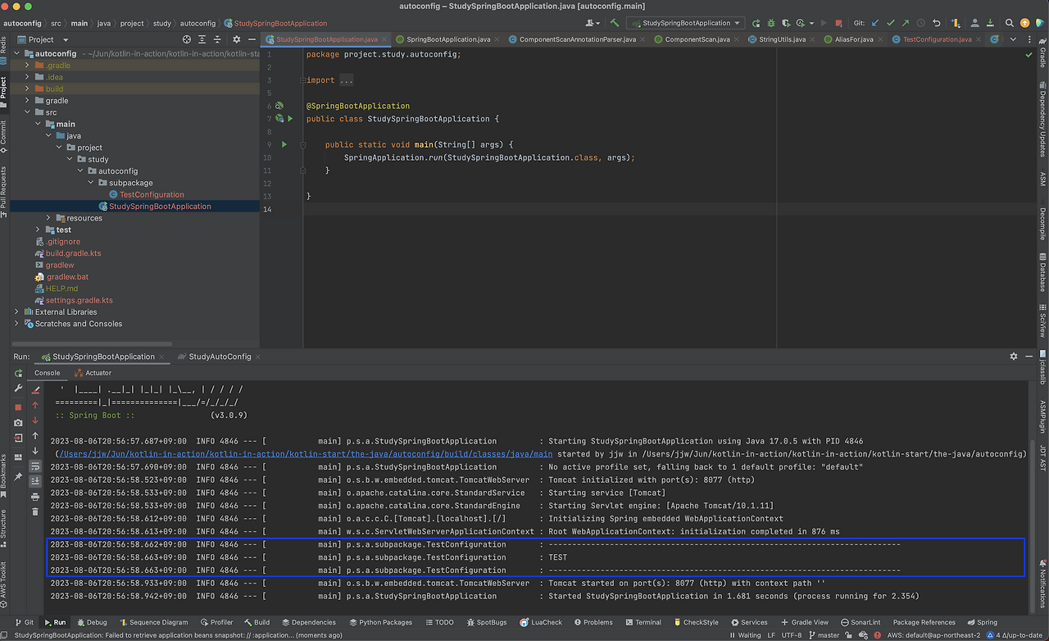Expand the resources folder in tree
The image size is (1049, 641).
point(48,218)
